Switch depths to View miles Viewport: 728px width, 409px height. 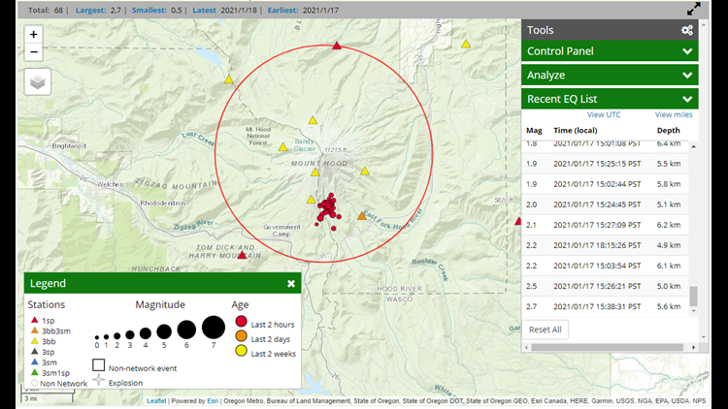pos(674,114)
